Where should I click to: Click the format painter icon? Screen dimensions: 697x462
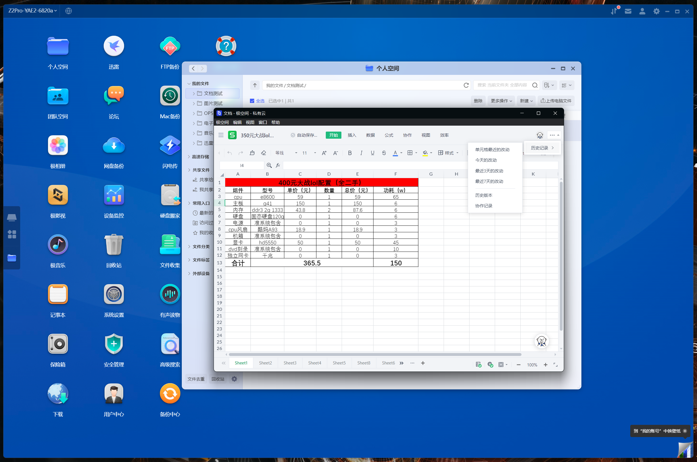[252, 153]
